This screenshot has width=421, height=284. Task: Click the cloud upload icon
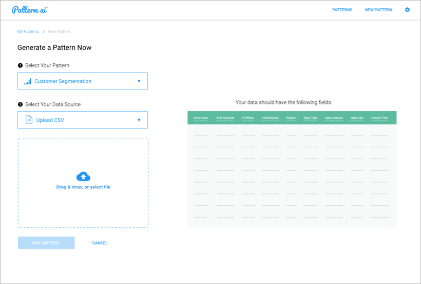tap(83, 176)
